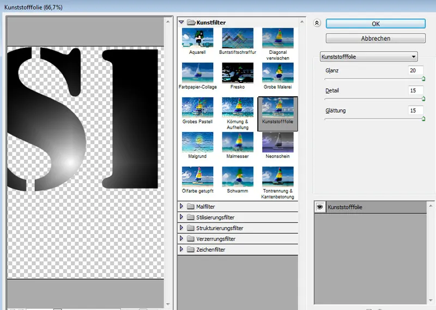The width and height of the screenshot is (436, 310).
Task: Hide the Kunststofffolie effect layer eye
Action: tap(320, 207)
